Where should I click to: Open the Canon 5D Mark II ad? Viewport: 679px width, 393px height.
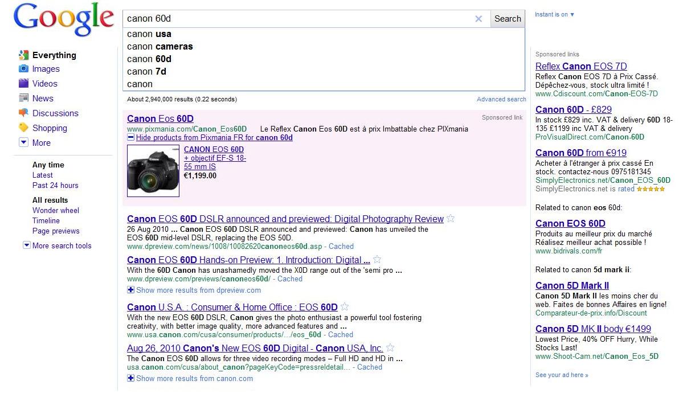pos(572,286)
